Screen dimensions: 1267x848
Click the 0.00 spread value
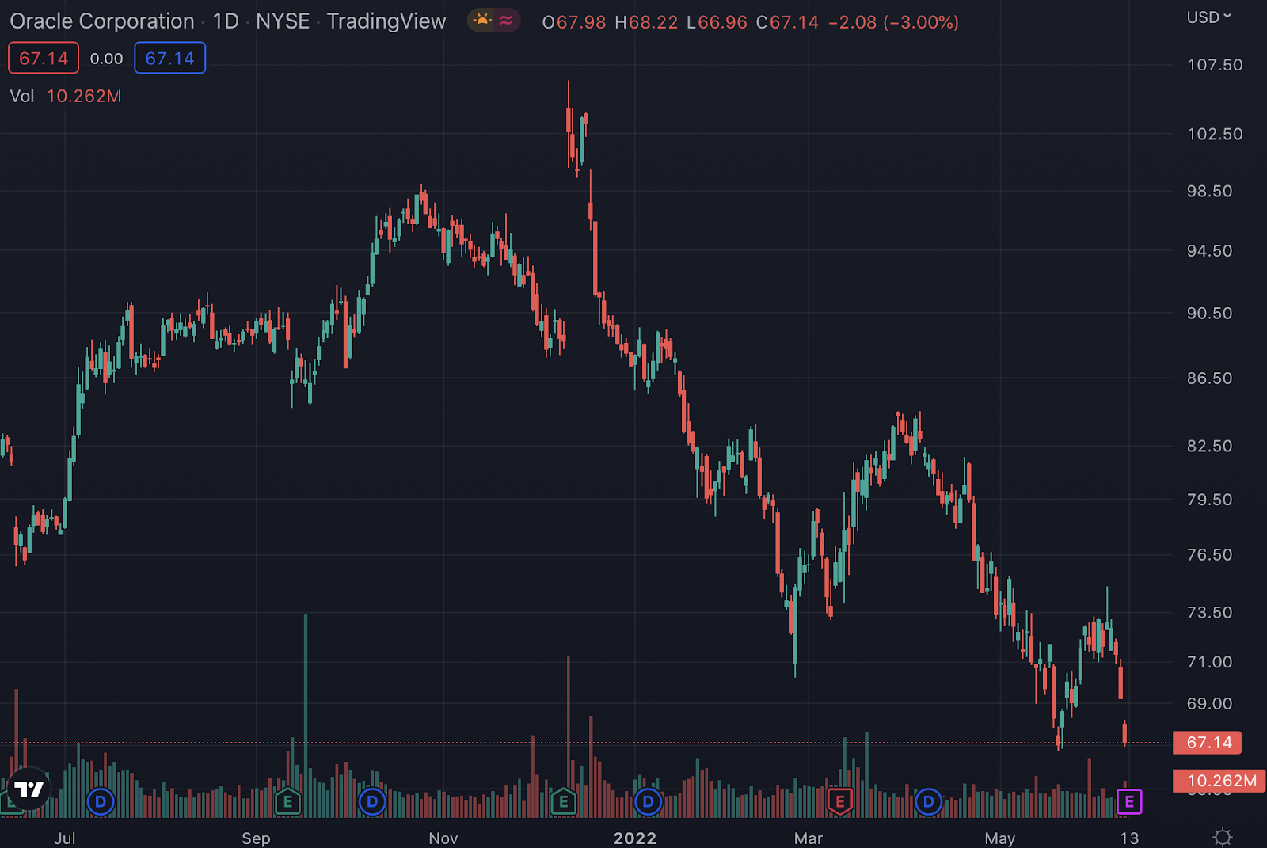(106, 59)
